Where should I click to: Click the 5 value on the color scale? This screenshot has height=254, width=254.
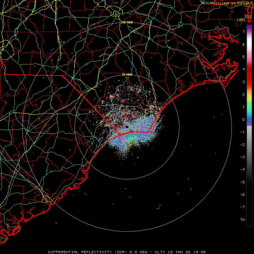point(244,57)
